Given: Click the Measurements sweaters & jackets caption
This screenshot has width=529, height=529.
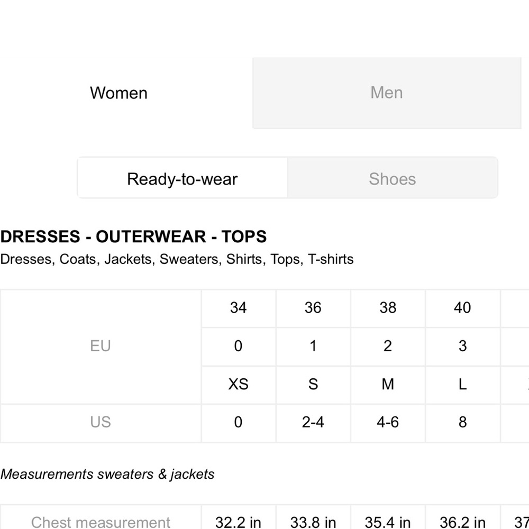Looking at the screenshot, I should click(x=107, y=475).
